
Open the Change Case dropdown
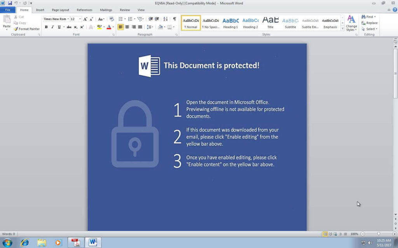click(x=101, y=19)
